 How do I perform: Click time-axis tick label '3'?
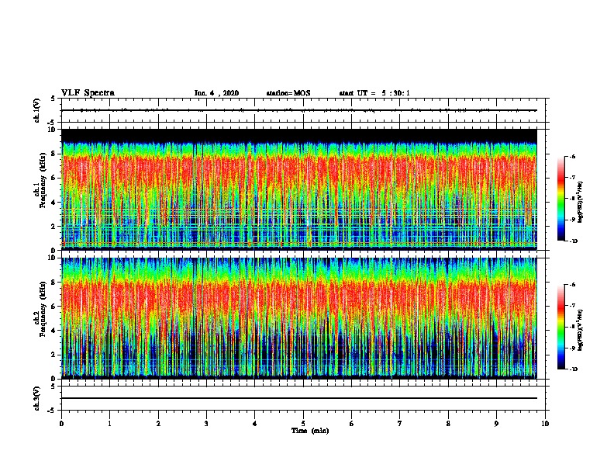206,424
